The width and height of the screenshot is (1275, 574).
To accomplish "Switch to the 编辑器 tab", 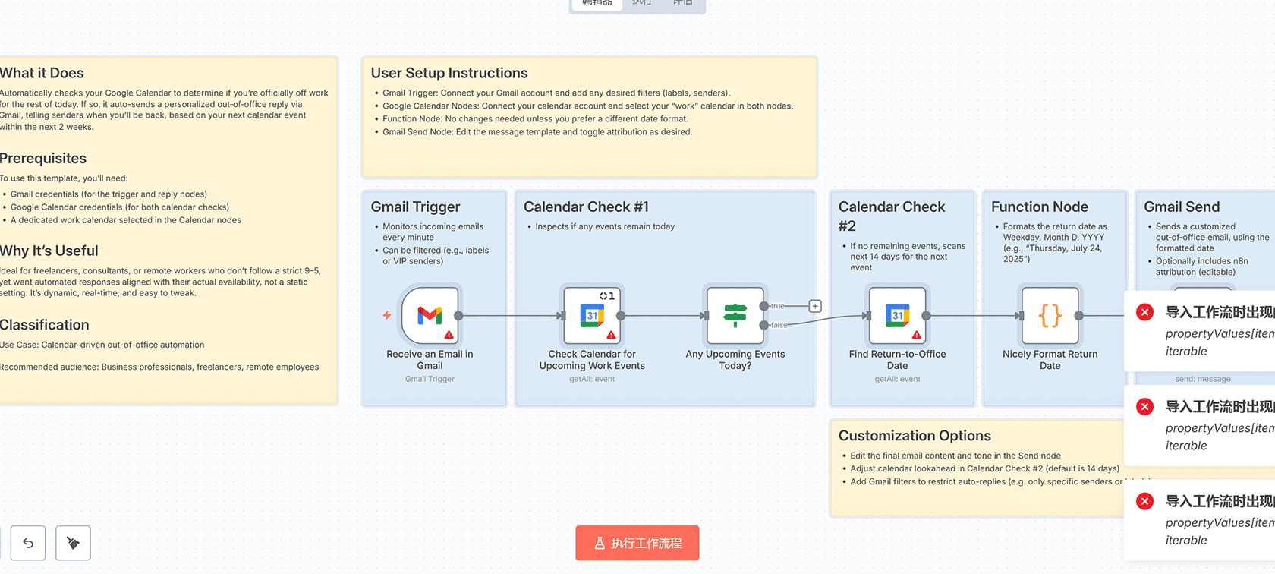I will point(597,3).
